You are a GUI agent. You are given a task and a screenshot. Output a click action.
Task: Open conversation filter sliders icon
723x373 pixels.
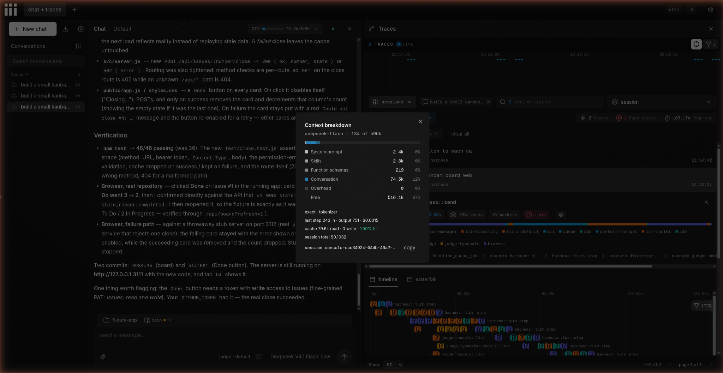(78, 46)
